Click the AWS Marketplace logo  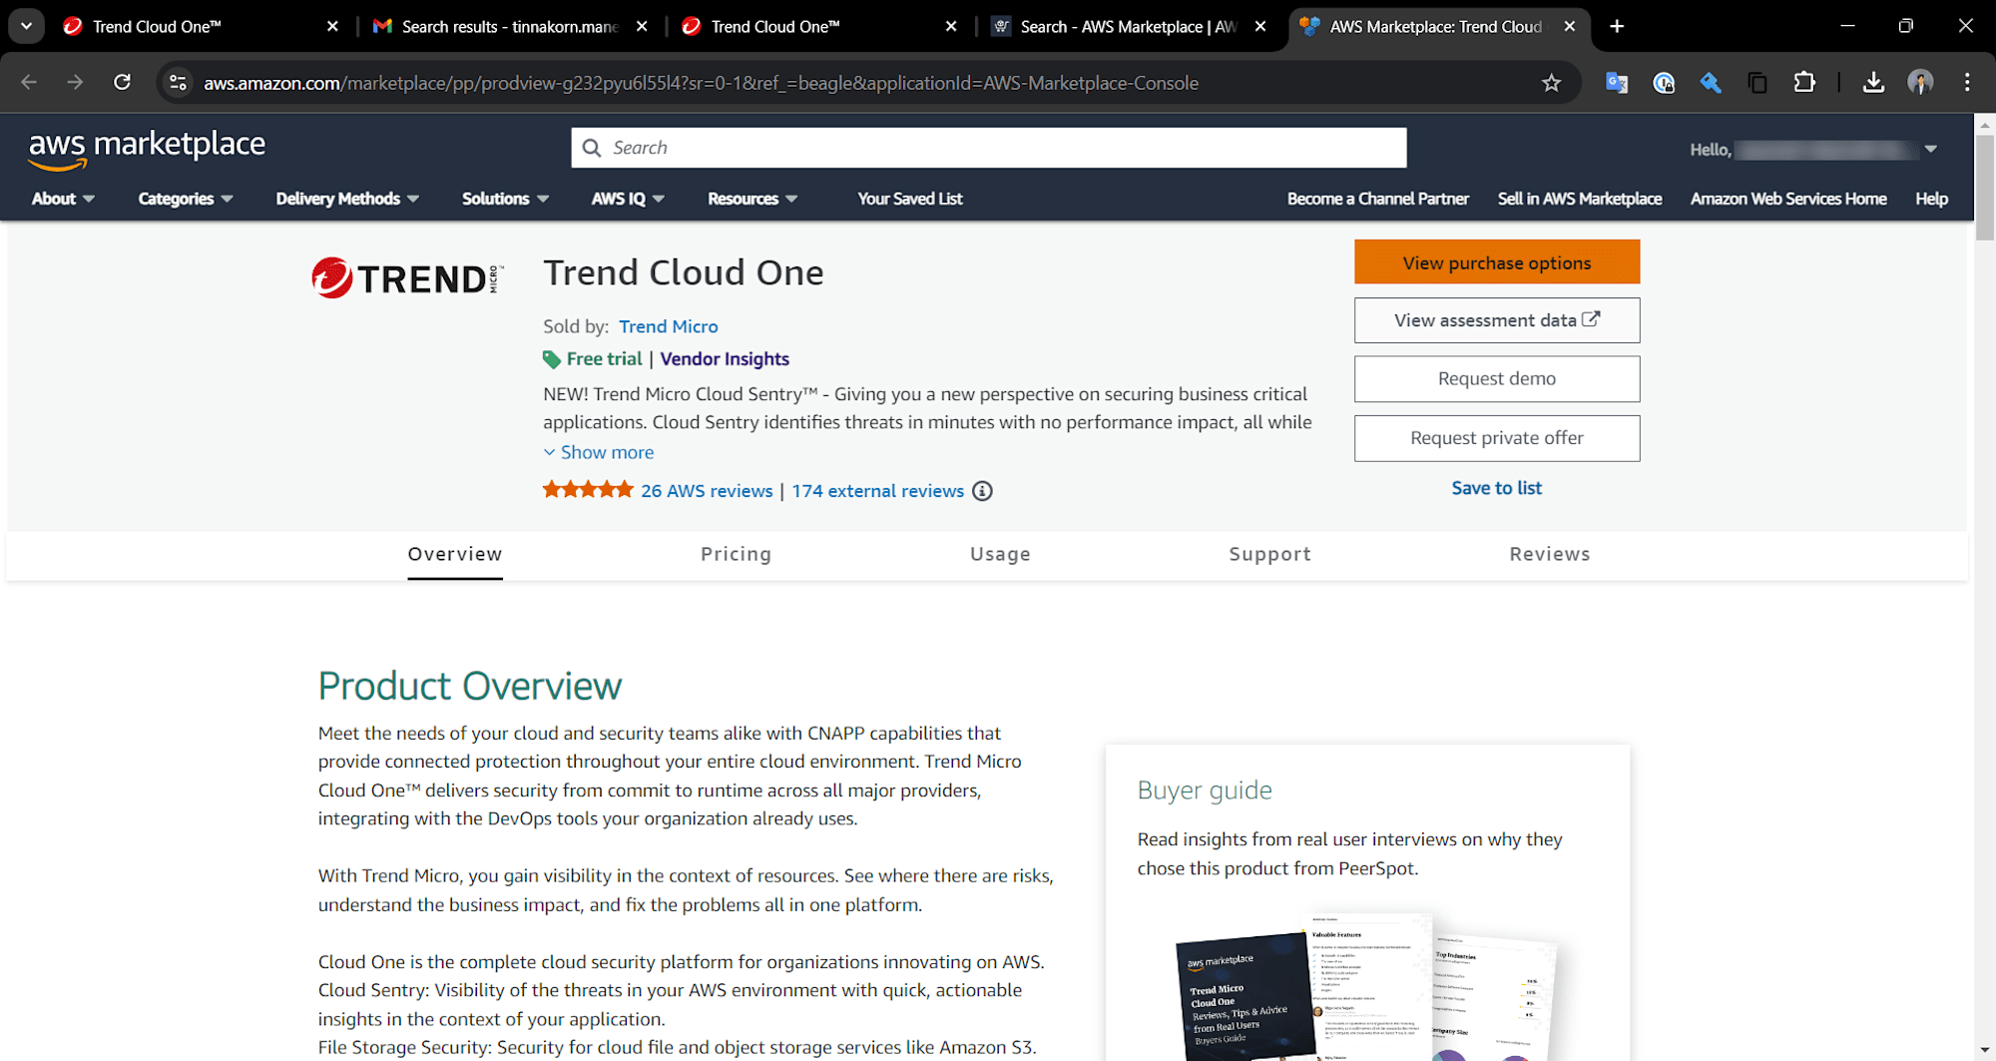tap(147, 148)
